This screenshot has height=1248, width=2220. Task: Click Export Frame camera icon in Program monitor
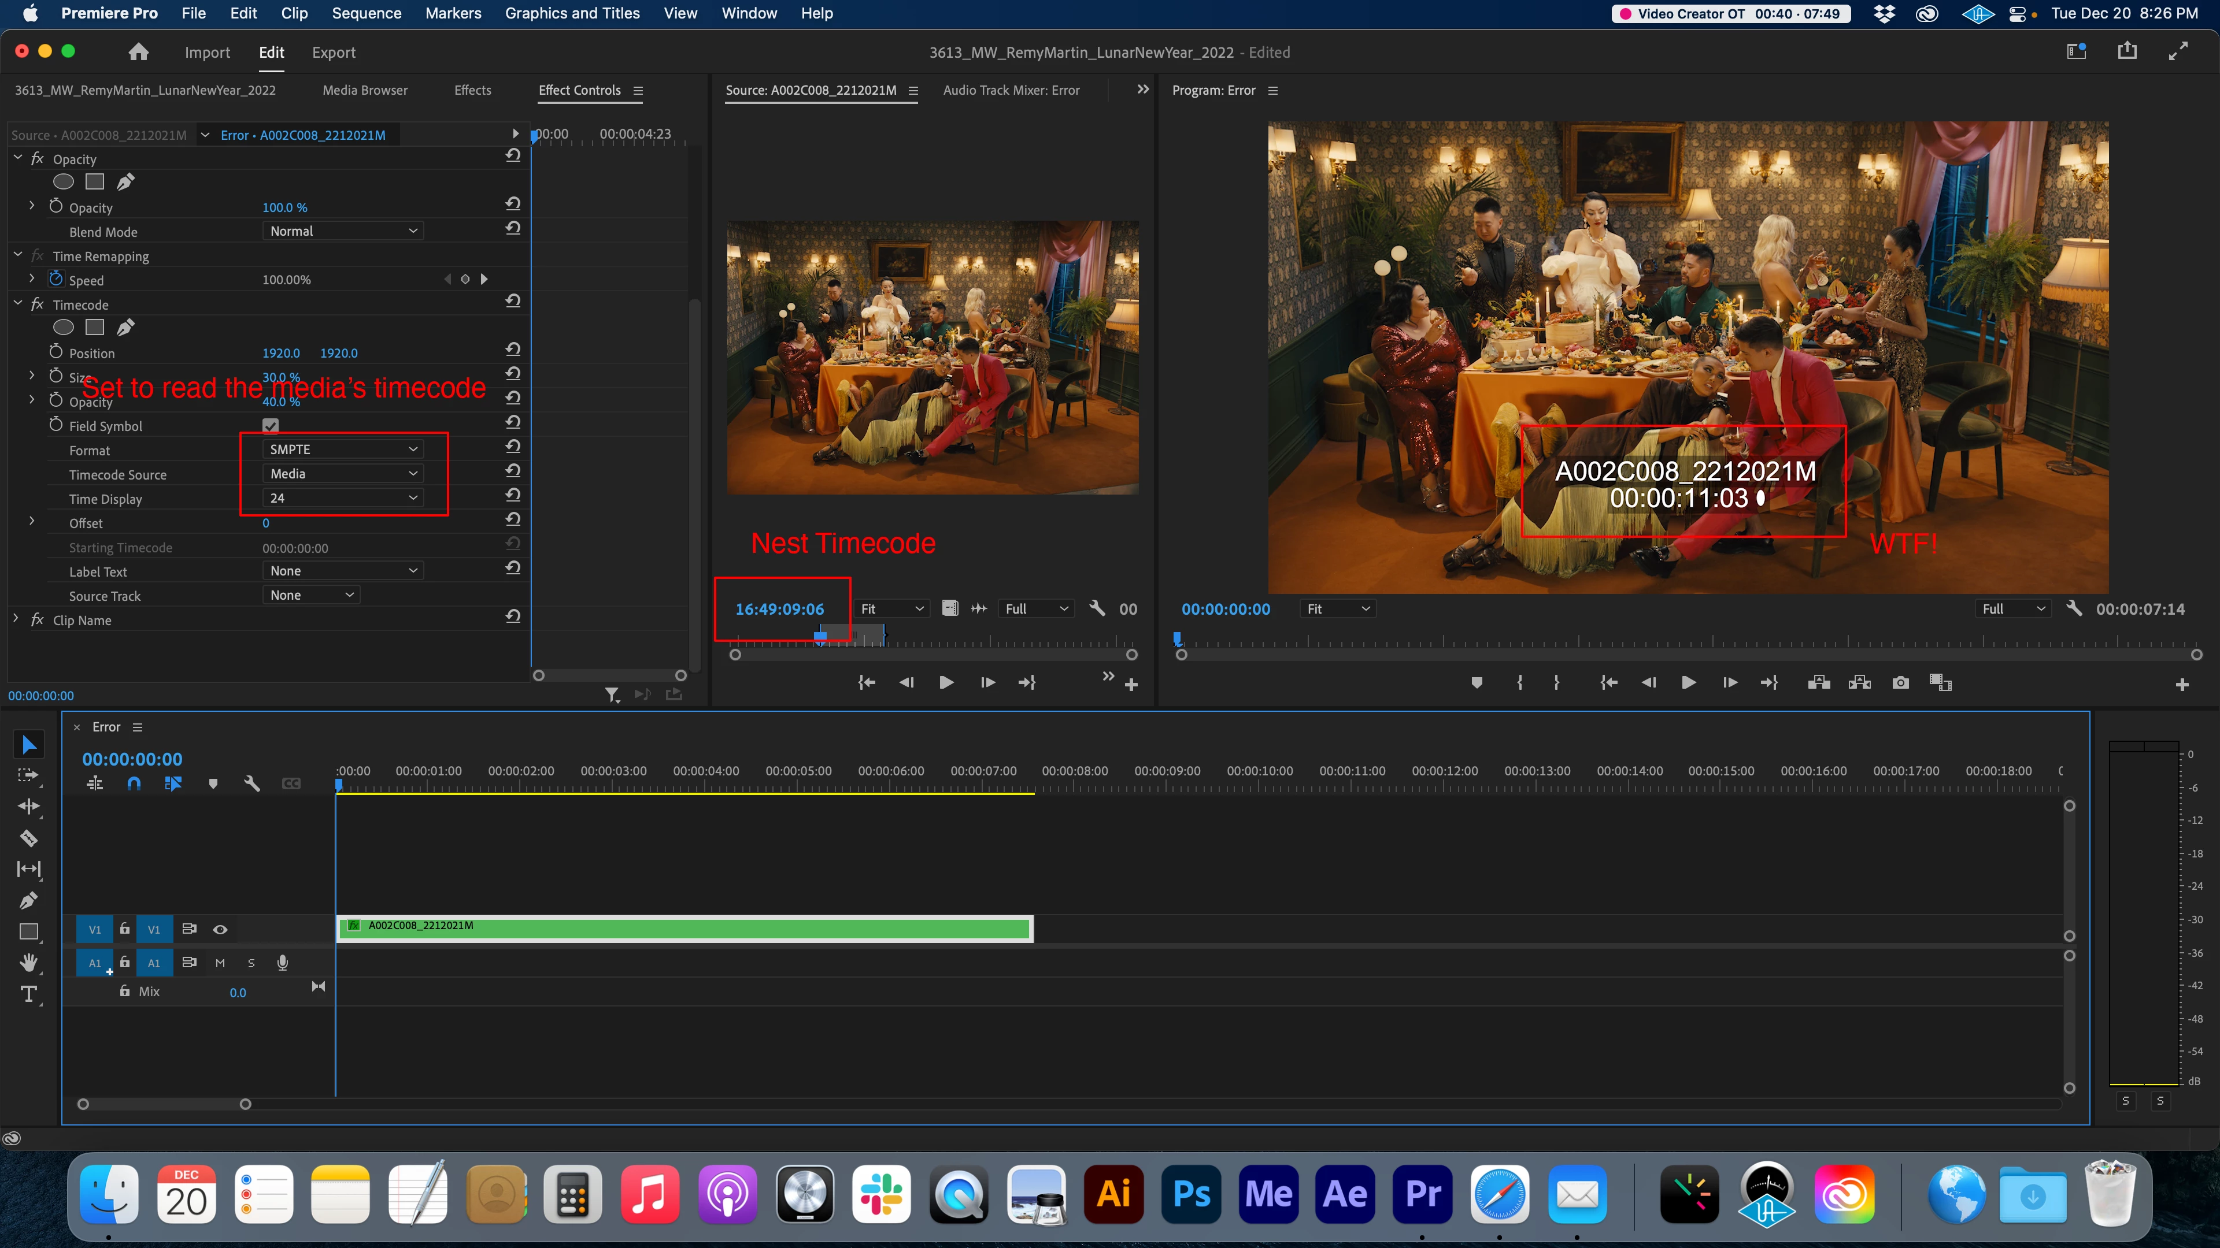point(1900,683)
